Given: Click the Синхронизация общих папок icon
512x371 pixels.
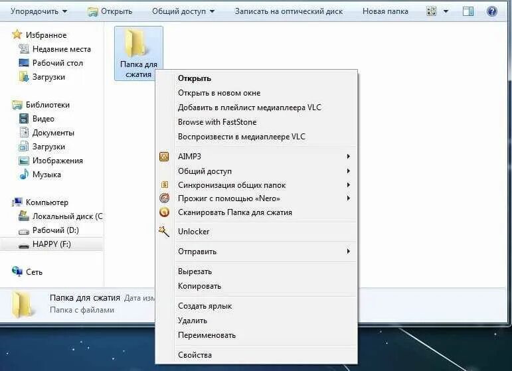Looking at the screenshot, I should (x=165, y=185).
